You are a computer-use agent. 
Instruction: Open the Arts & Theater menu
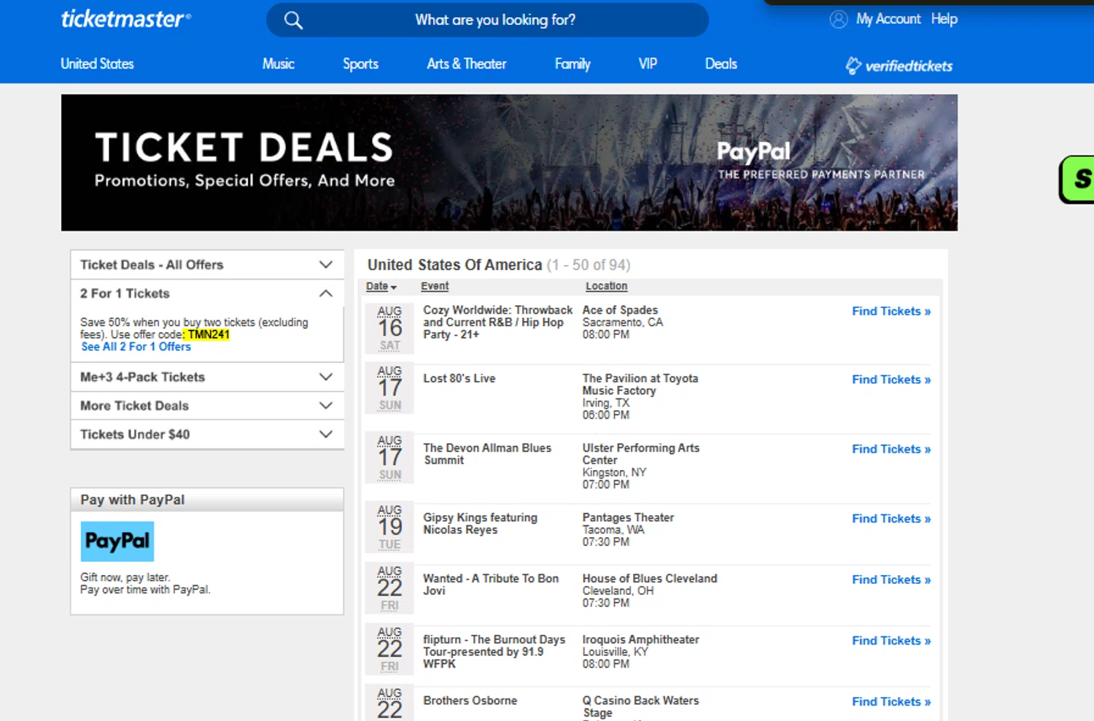(466, 63)
